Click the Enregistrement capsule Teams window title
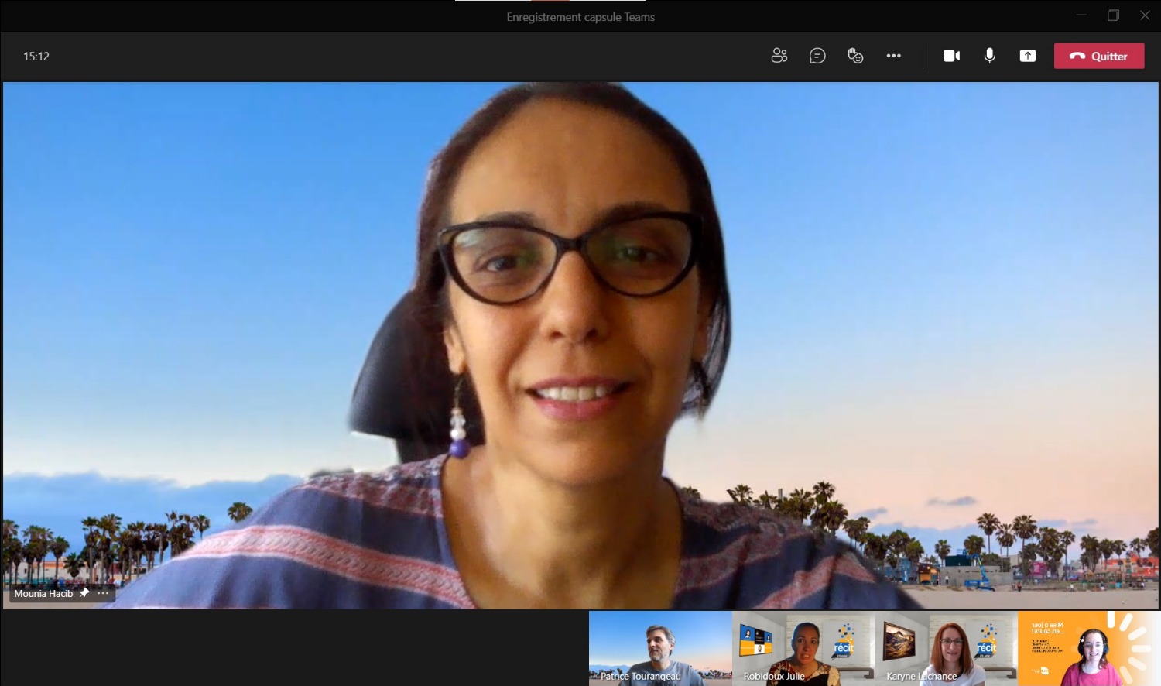The image size is (1161, 686). [580, 17]
